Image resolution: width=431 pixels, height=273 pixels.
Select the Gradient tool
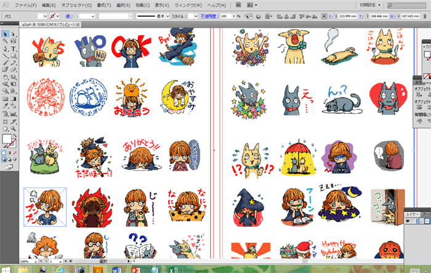[x=13, y=98]
